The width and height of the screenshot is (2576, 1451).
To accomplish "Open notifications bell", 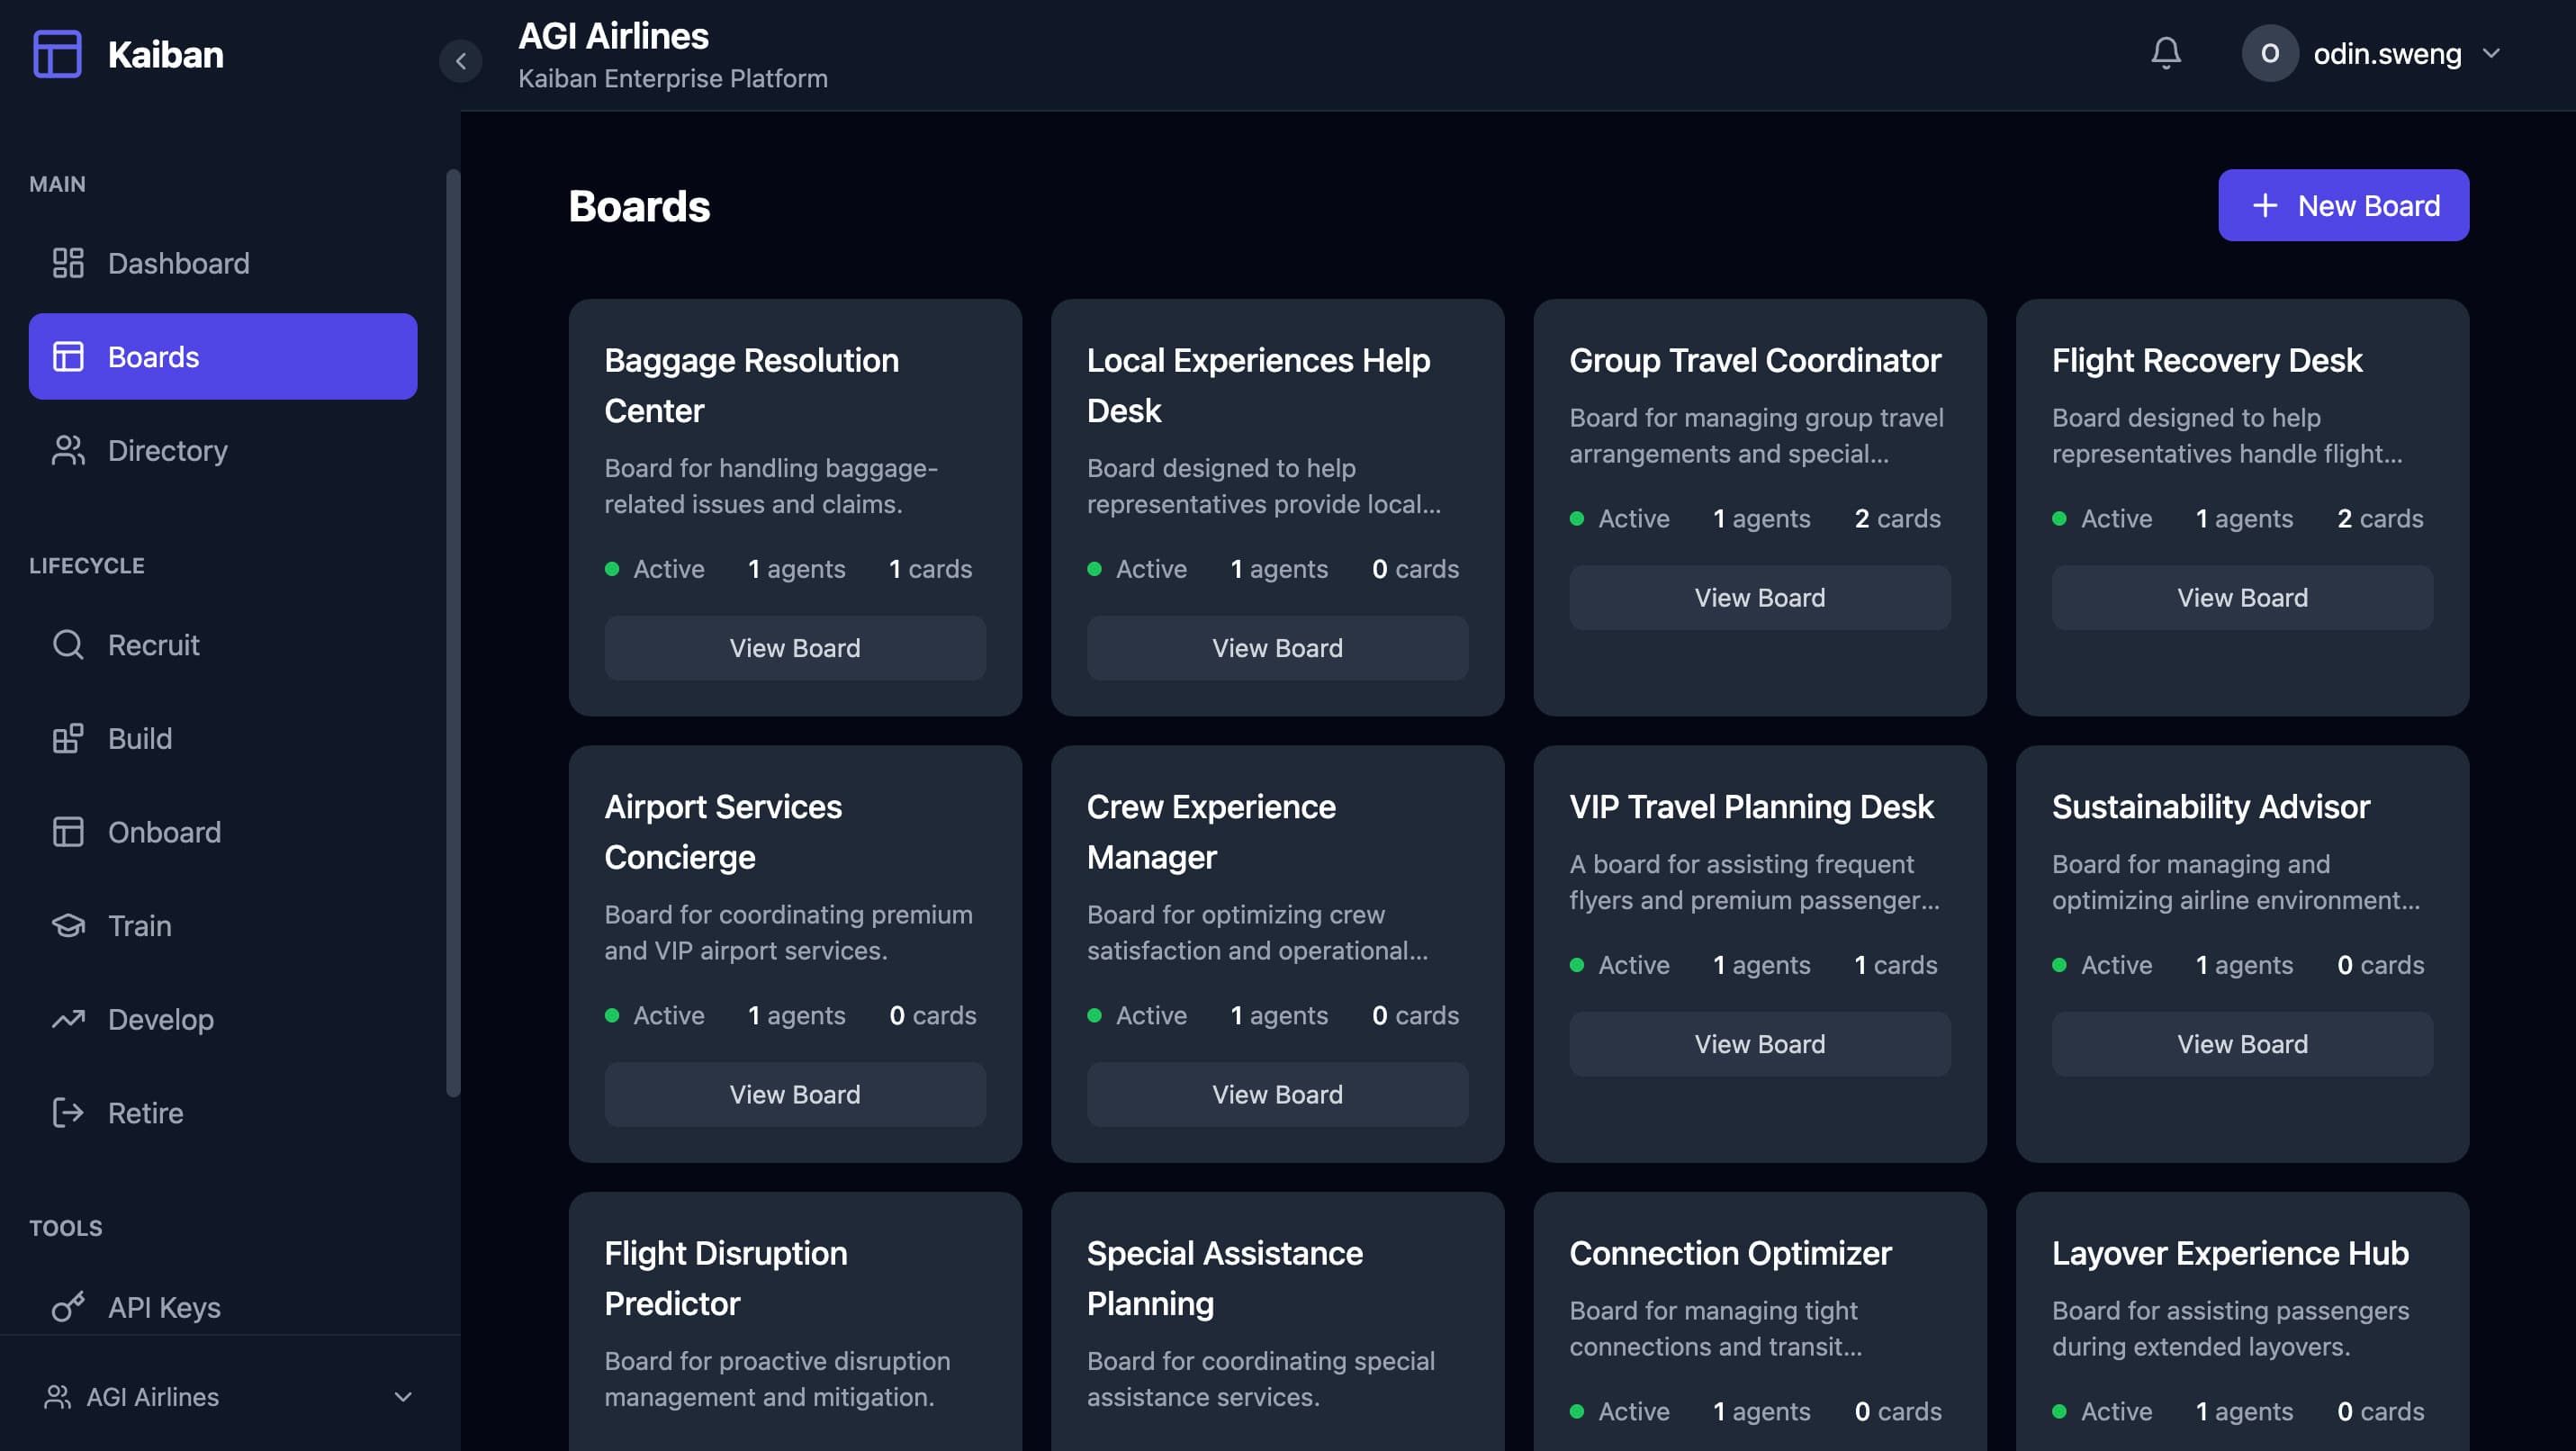I will [2165, 53].
